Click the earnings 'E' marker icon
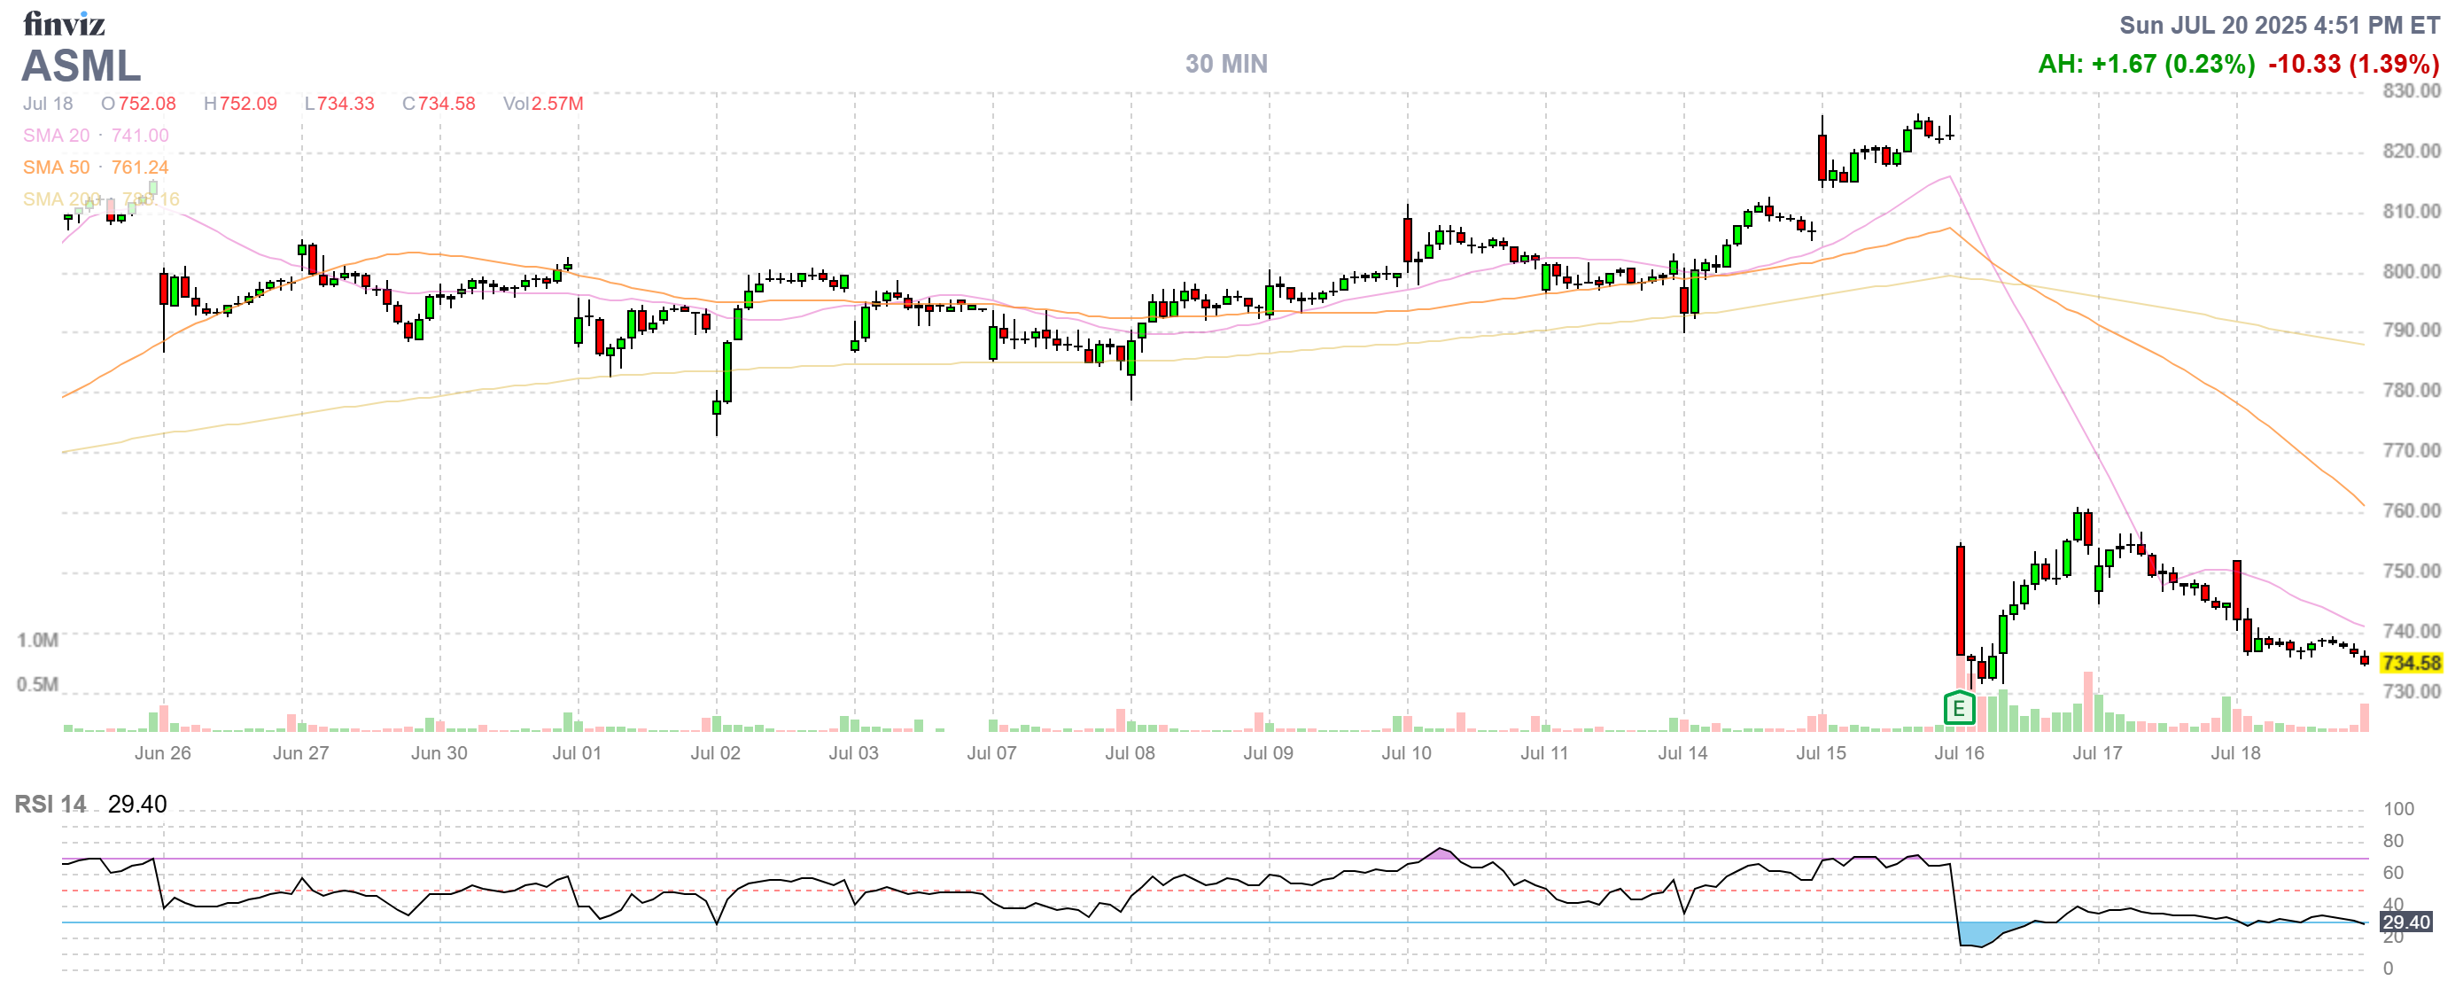This screenshot has width=2463, height=996. 1958,708
